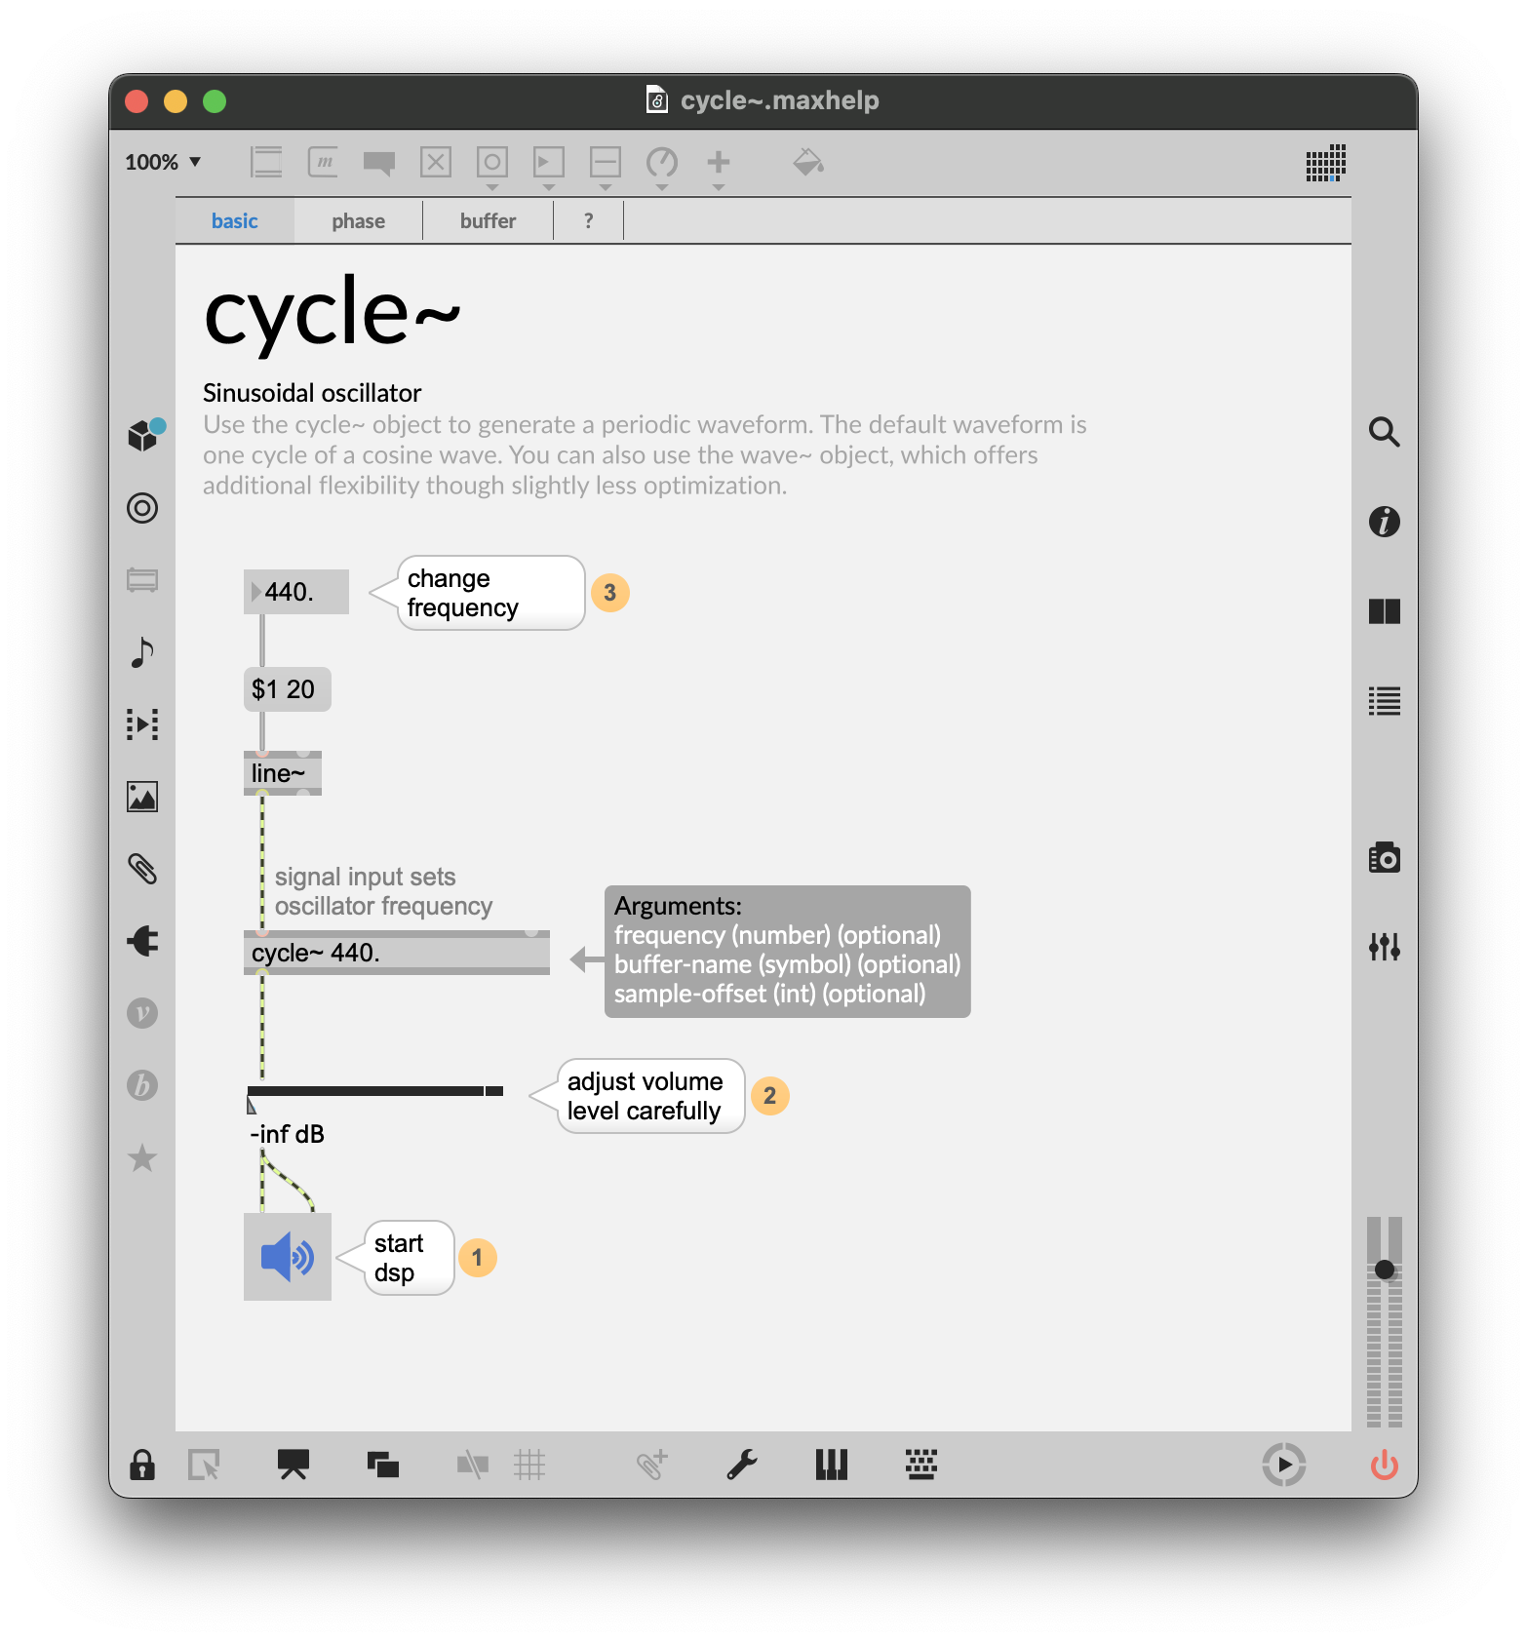Screen dimensions: 1527x1642
Task: Open the images browser icon
Action: pos(142,797)
